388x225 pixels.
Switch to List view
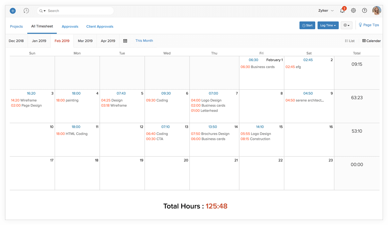(350, 41)
